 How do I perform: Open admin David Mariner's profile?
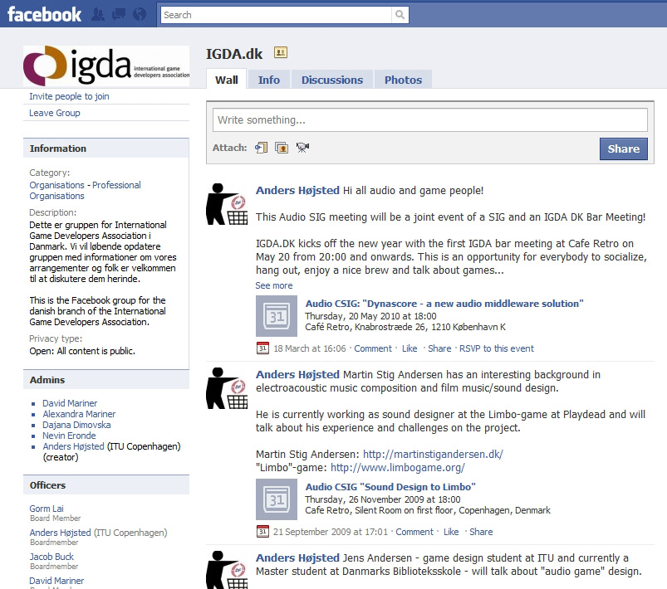click(x=70, y=403)
